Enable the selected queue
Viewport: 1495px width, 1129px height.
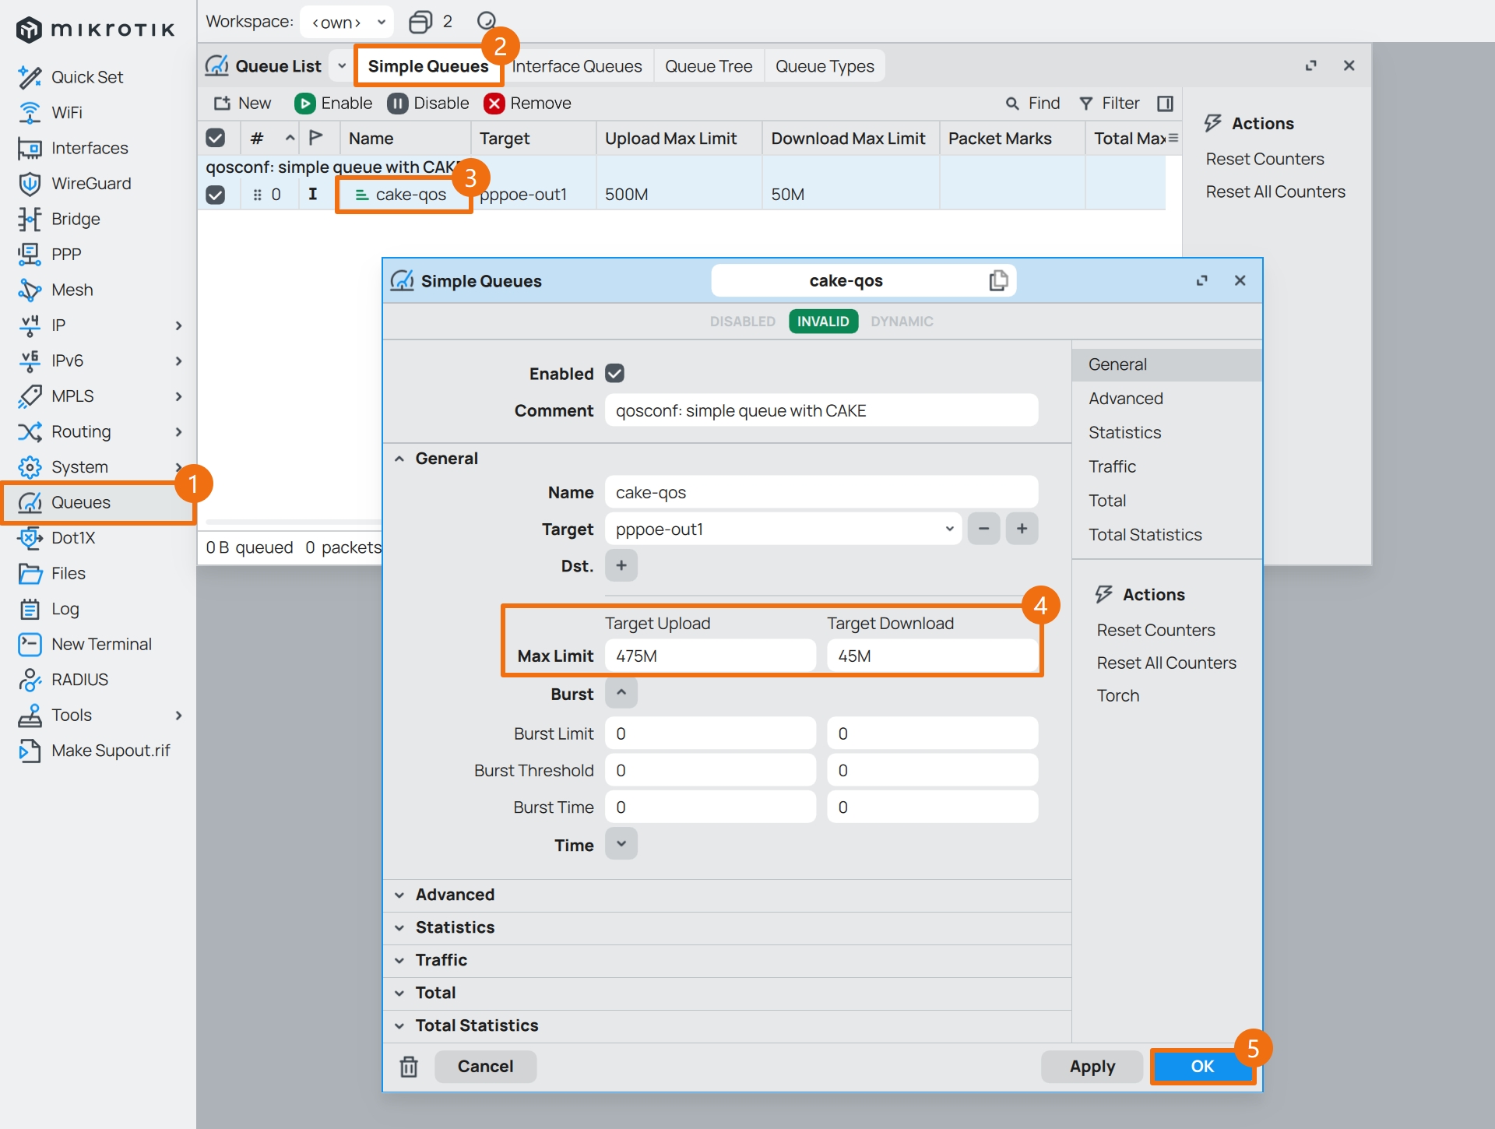333,104
